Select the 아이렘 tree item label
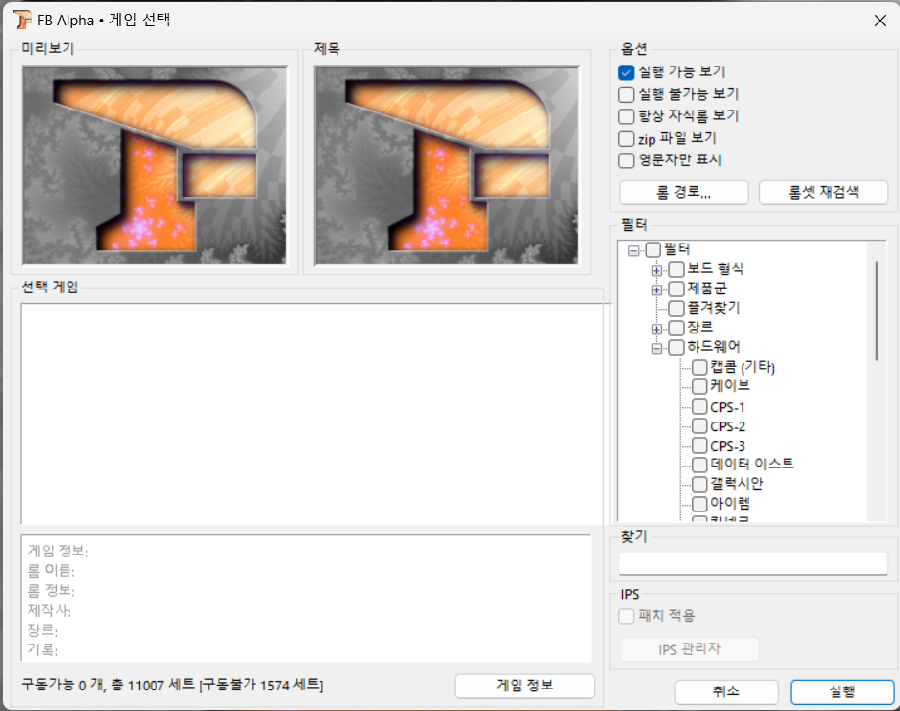900x711 pixels. pos(730,504)
